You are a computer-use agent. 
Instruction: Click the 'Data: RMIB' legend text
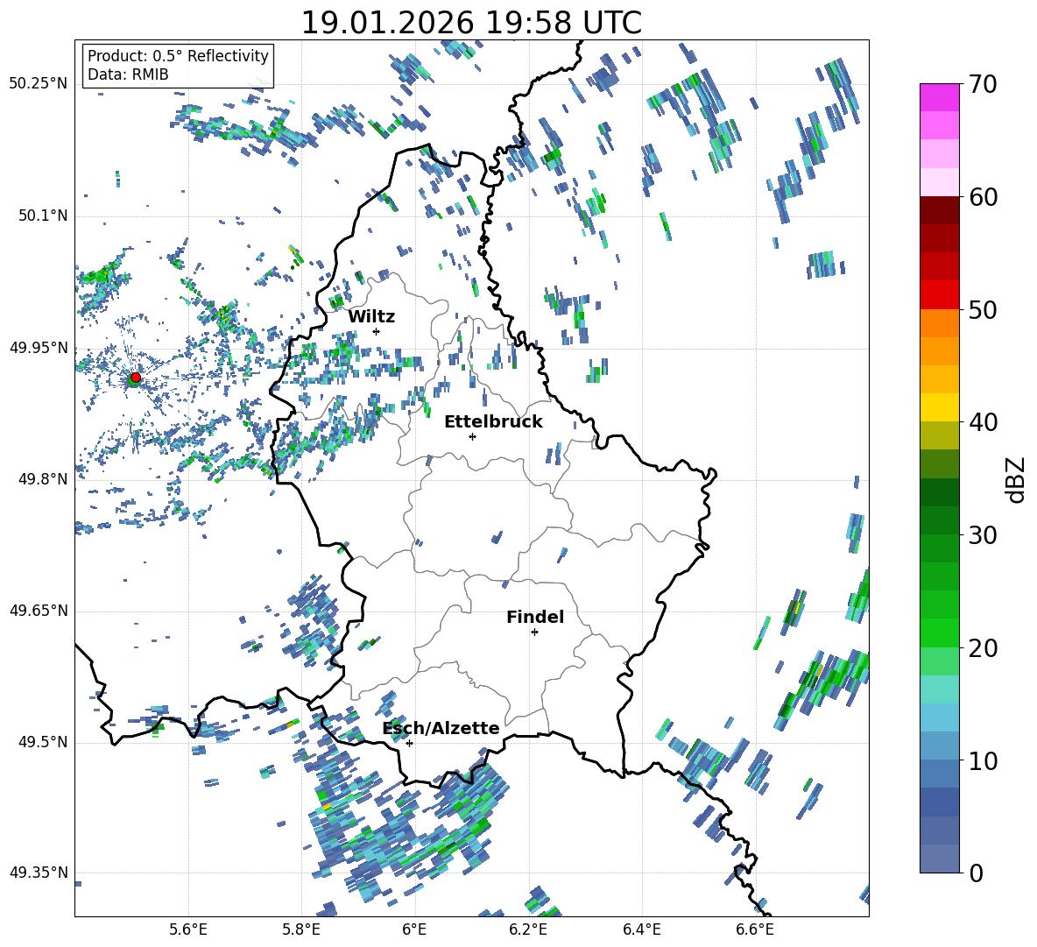pos(128,74)
